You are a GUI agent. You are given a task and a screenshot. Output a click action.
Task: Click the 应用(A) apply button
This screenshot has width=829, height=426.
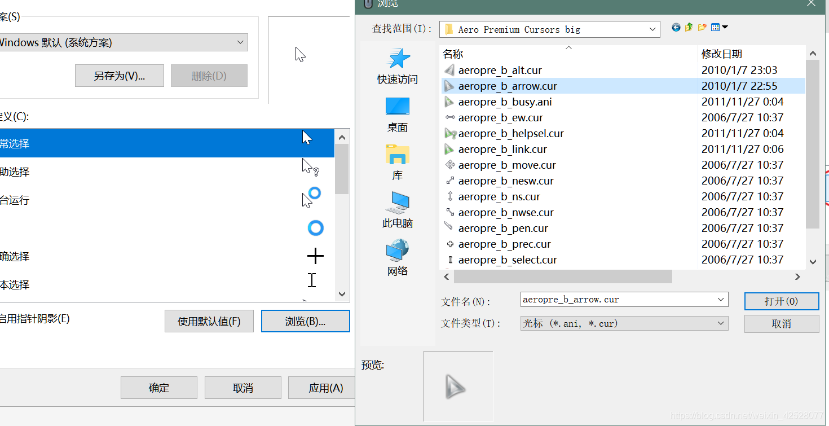pyautogui.click(x=322, y=388)
